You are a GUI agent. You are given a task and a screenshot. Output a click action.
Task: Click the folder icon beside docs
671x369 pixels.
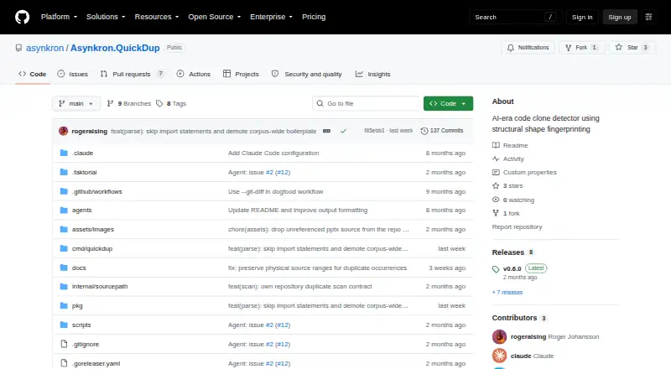coord(64,268)
